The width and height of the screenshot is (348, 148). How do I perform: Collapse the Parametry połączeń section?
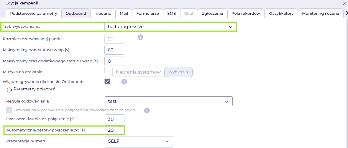[9, 90]
